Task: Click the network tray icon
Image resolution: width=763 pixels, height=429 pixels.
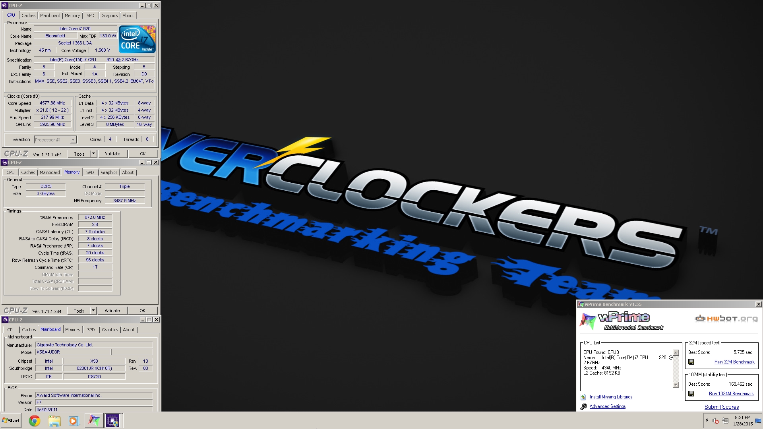Action: coord(725,421)
